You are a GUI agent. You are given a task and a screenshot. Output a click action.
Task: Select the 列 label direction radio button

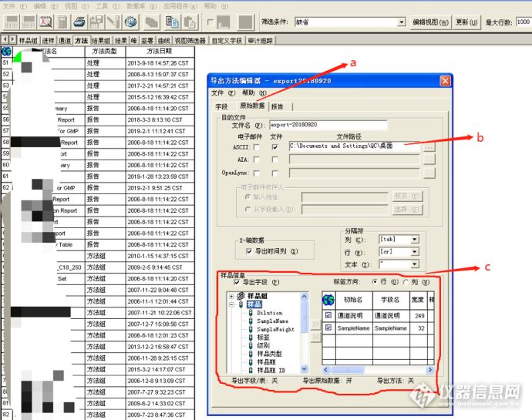coord(406,282)
